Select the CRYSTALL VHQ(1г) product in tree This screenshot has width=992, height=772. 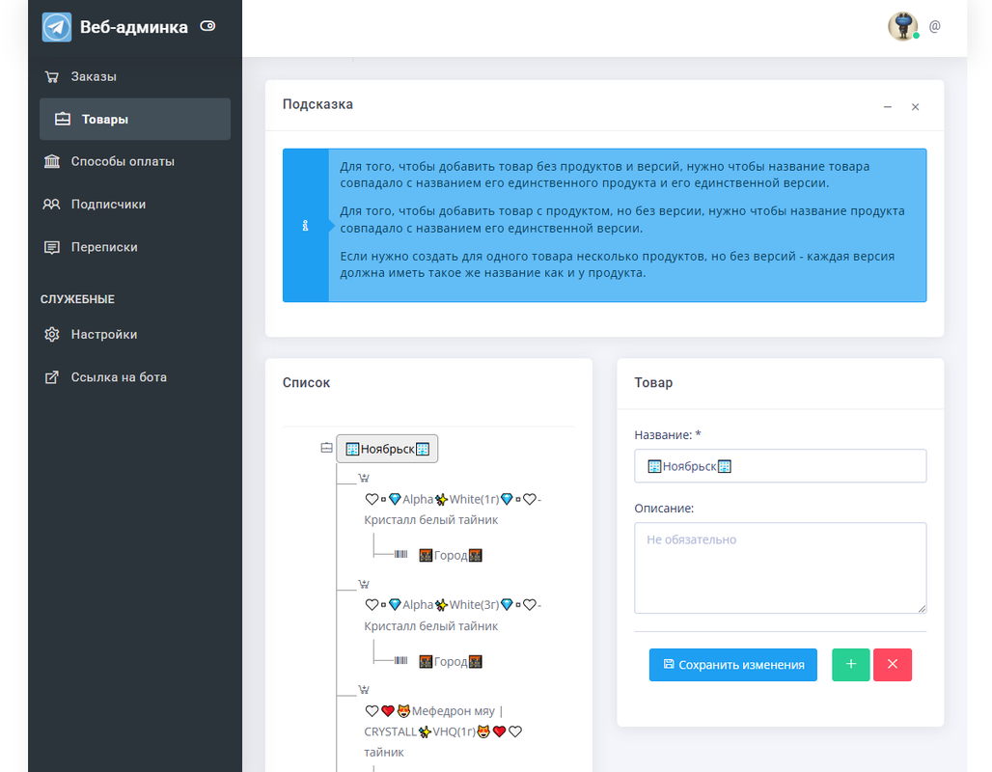pyautogui.click(x=443, y=731)
